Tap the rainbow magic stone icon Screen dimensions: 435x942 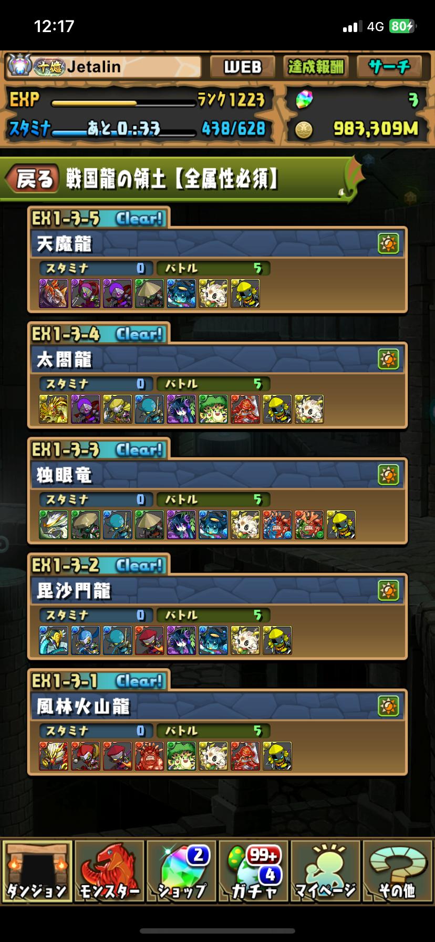[x=304, y=99]
